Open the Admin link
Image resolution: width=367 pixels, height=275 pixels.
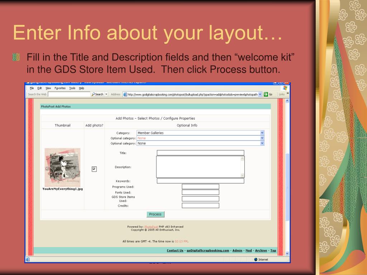tap(237, 250)
